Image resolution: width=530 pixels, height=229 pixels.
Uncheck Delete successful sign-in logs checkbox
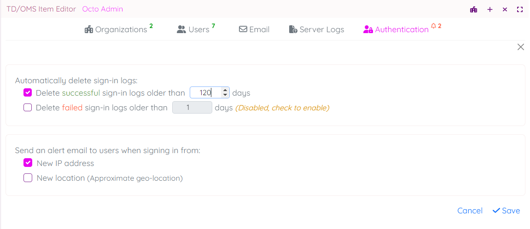[28, 93]
